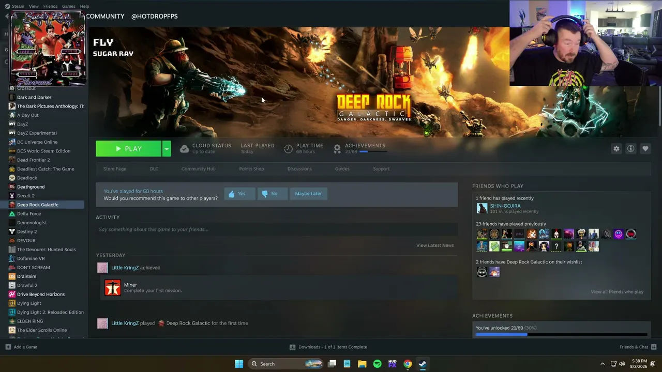Click the ELDEN RING game icon
Image resolution: width=662 pixels, height=372 pixels.
pos(12,321)
